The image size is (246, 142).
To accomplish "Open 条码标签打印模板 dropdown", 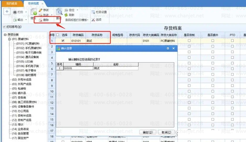I will [x=77, y=20].
